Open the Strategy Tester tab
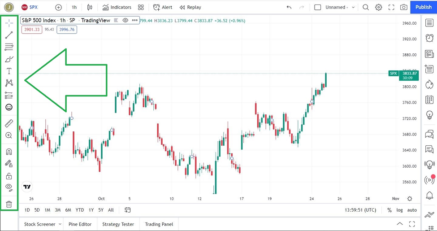This screenshot has width=437, height=231. tap(118, 224)
